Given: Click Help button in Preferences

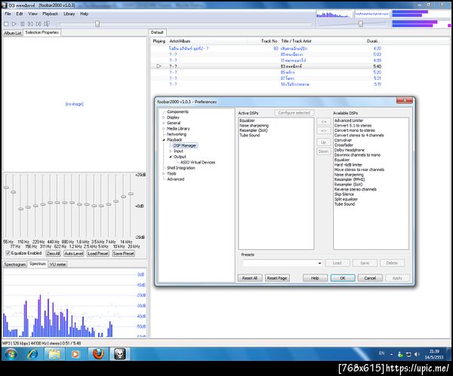Looking at the screenshot, I should click(315, 278).
